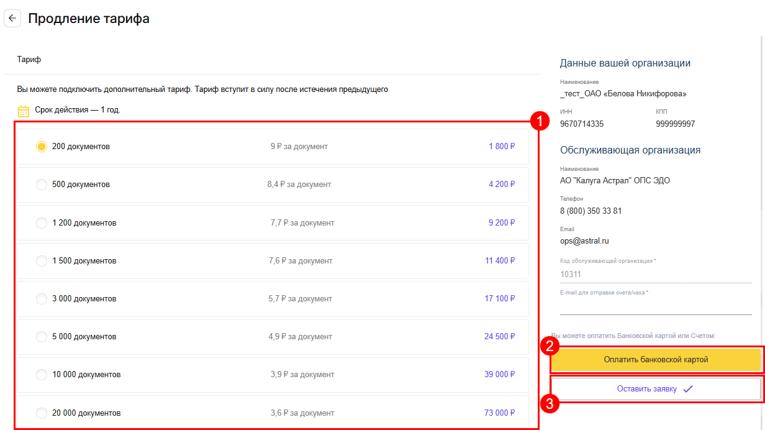
Task: Click the 1 800 ₽ price label
Action: [x=502, y=147]
